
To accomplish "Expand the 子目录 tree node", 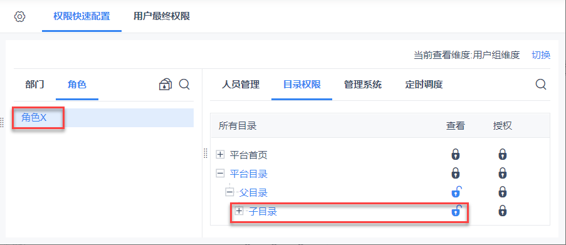I will point(239,211).
